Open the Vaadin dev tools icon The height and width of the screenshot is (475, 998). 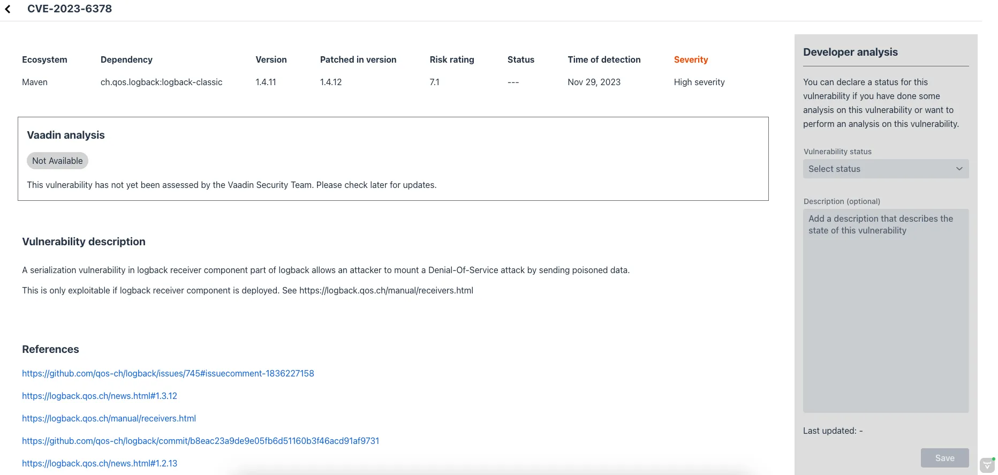pos(987,465)
